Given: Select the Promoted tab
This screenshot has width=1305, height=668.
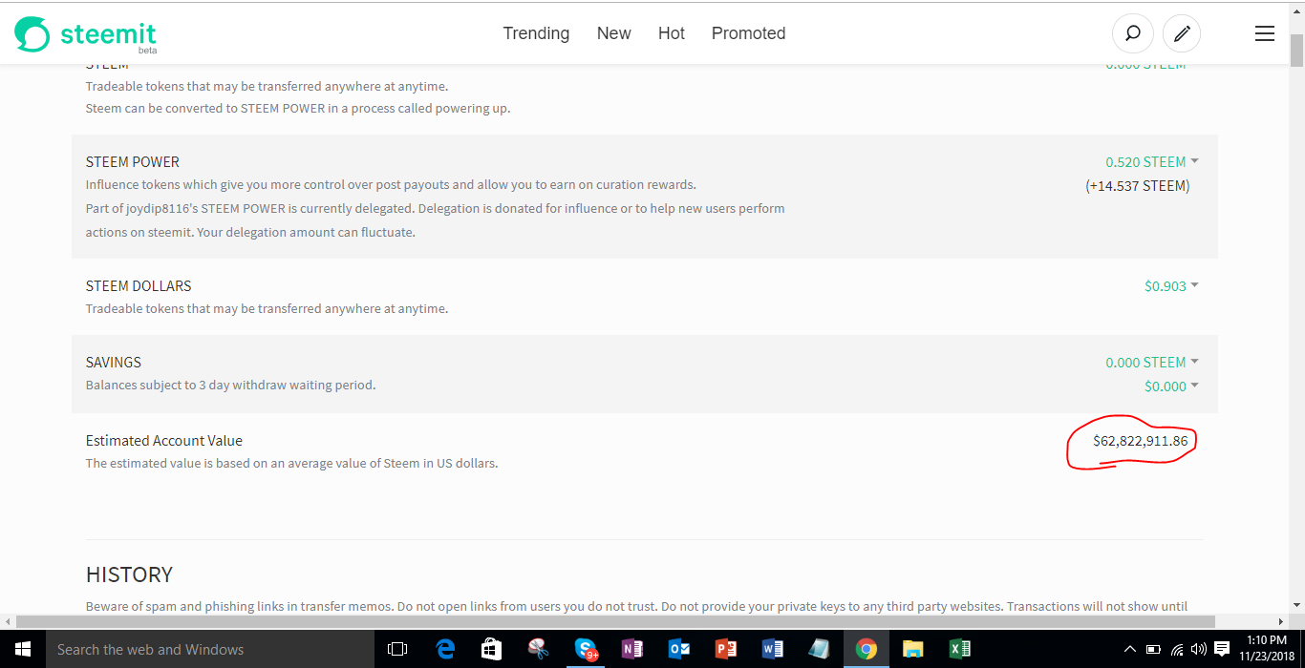Looking at the screenshot, I should 748,33.
